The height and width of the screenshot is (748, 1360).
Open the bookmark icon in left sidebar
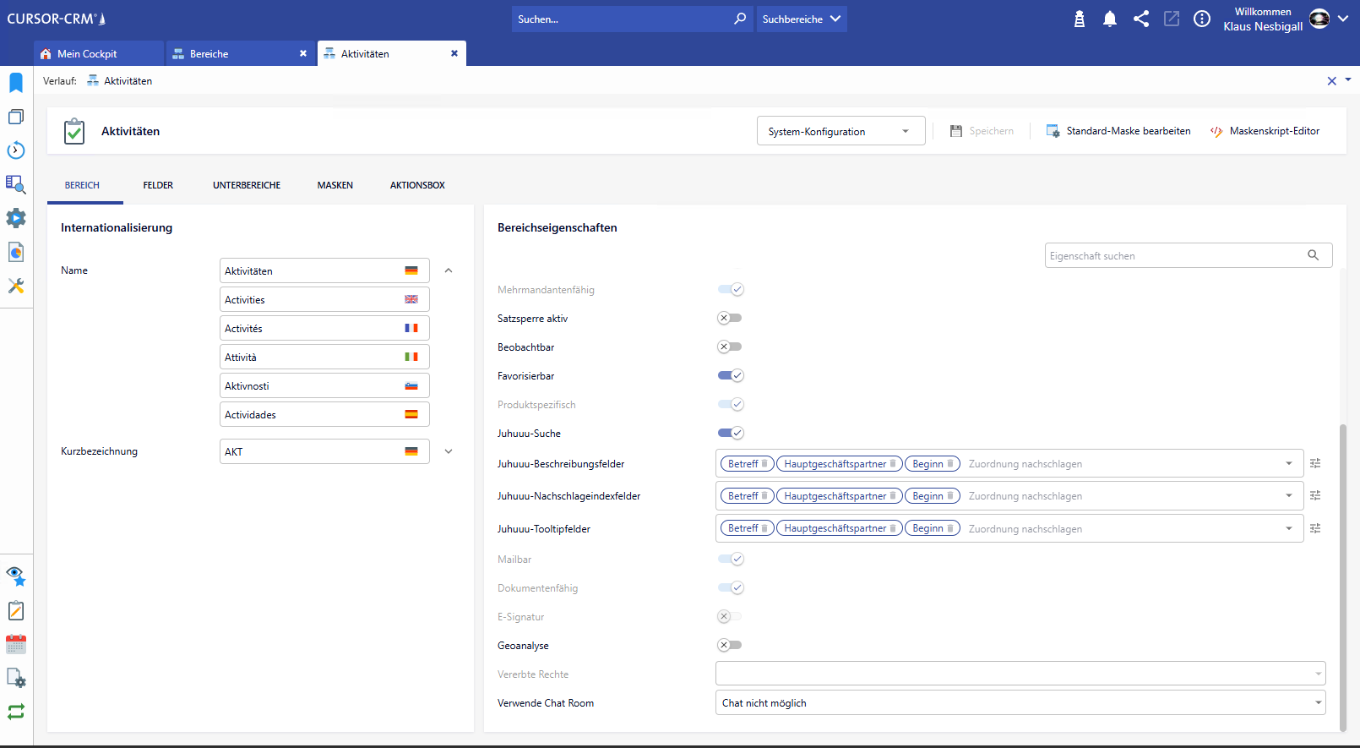[16, 83]
